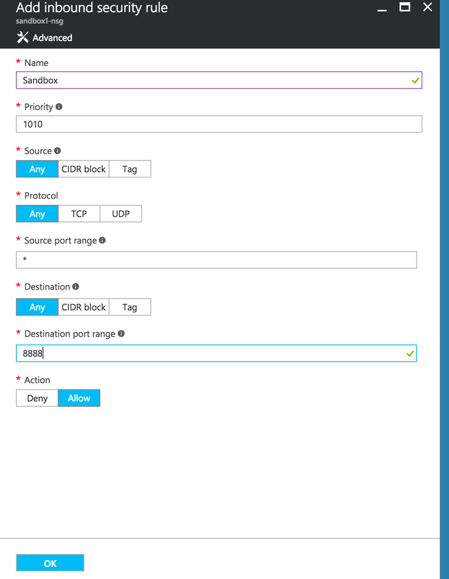Select CIDR block as the Source
This screenshot has width=449, height=579.
click(84, 169)
